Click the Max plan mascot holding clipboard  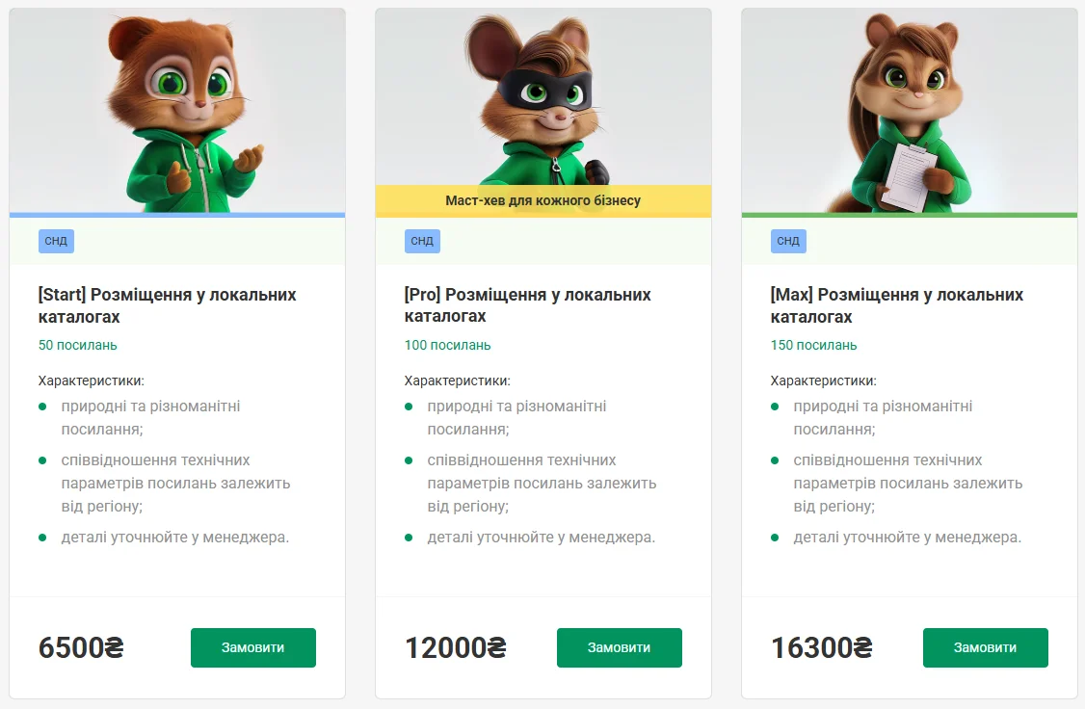(909, 108)
